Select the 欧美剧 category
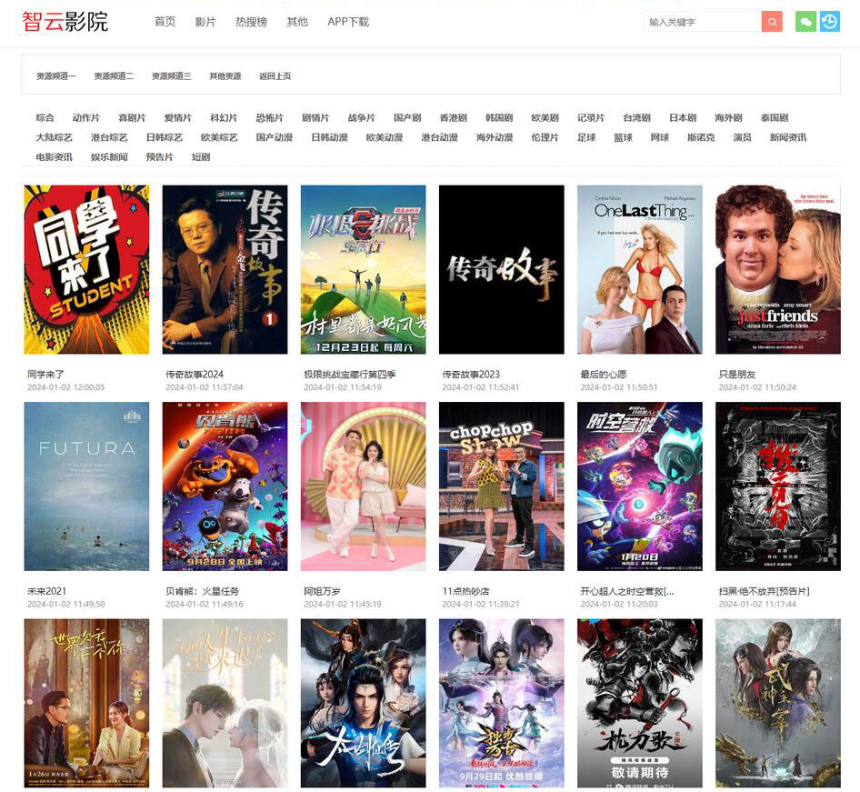Viewport: 860px width, 792px height. click(545, 118)
